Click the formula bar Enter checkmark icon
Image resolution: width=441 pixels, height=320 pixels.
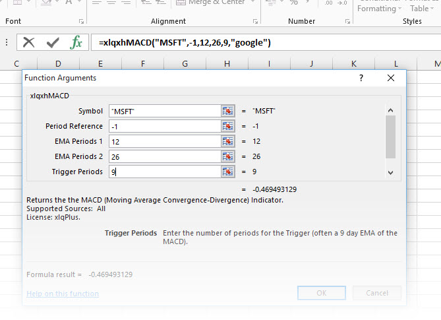coord(53,42)
